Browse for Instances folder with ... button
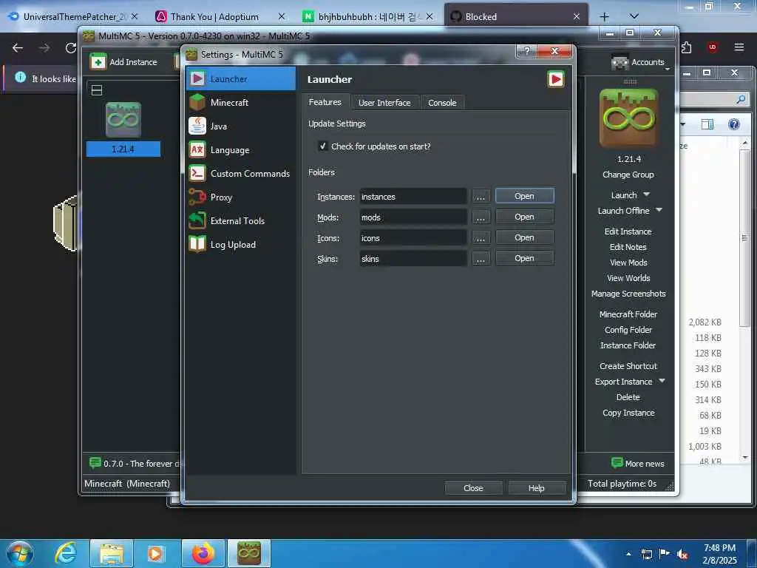Viewport: 757px width, 568px height. tap(481, 197)
